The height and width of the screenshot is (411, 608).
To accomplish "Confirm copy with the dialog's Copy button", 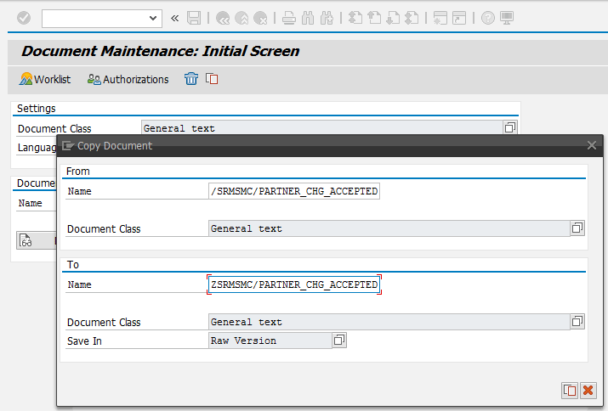I will click(x=569, y=390).
